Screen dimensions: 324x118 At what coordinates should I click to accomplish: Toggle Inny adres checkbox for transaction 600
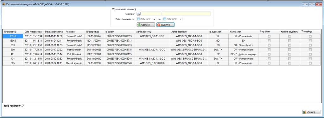[269, 50]
